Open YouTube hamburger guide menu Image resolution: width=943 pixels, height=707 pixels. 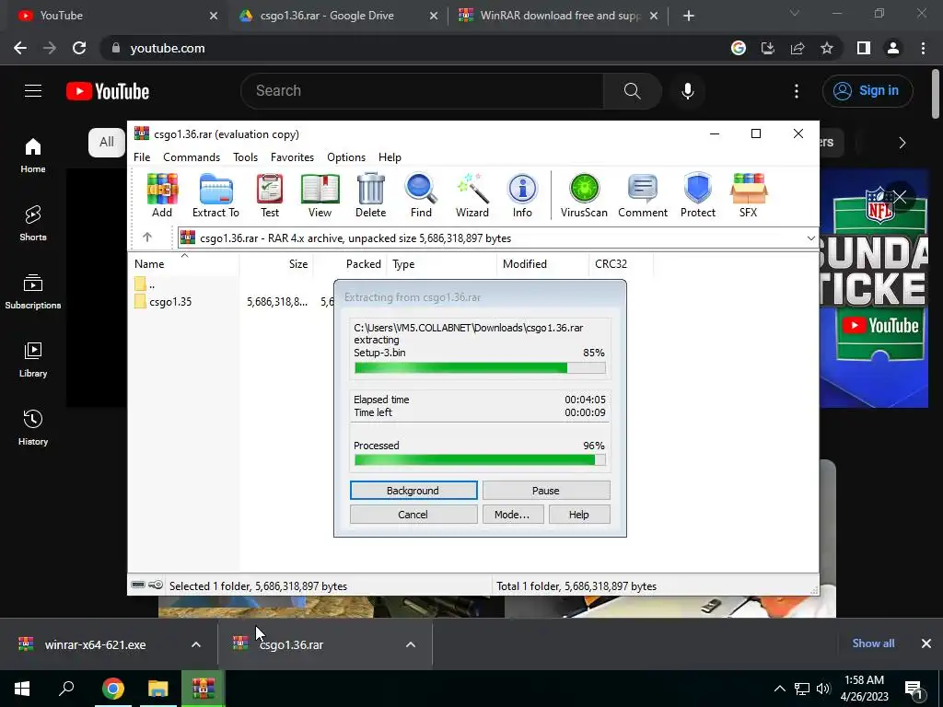[x=33, y=91]
